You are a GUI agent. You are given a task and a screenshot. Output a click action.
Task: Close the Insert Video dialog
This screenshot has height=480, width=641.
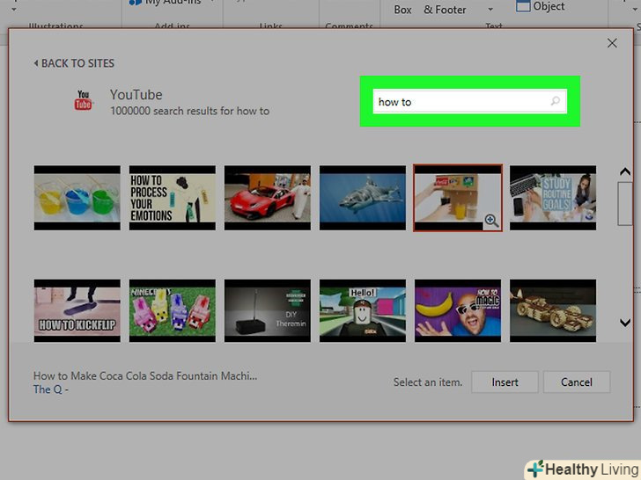(x=612, y=43)
